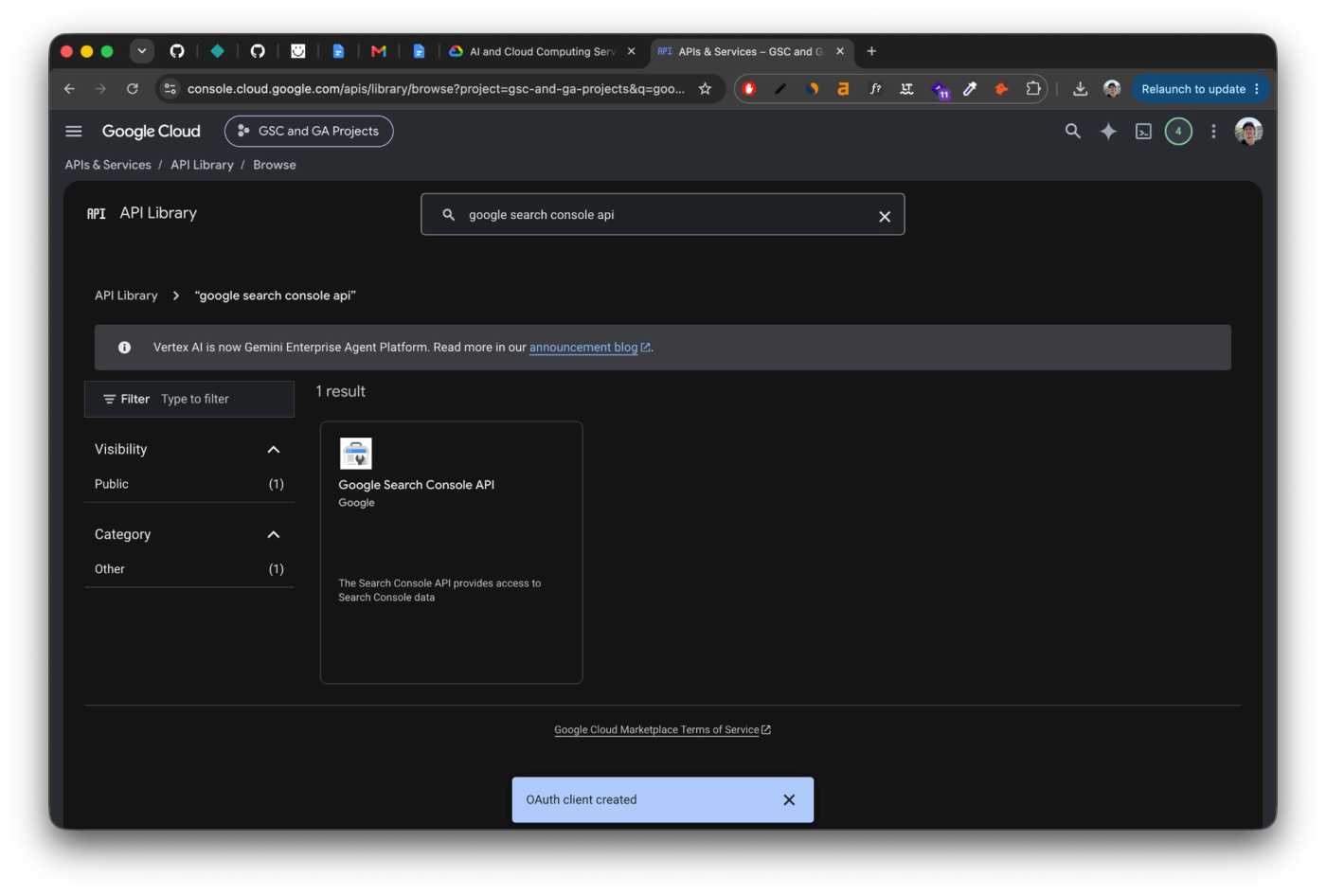The height and width of the screenshot is (895, 1326).
Task: Click the Search Console API description text
Action: pyautogui.click(x=439, y=590)
